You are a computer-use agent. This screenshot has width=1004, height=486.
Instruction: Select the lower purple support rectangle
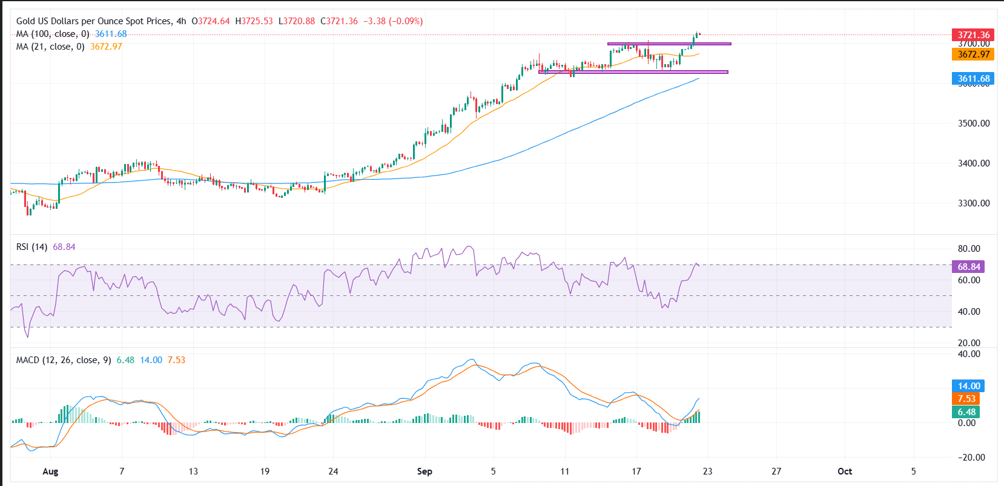pyautogui.click(x=633, y=72)
